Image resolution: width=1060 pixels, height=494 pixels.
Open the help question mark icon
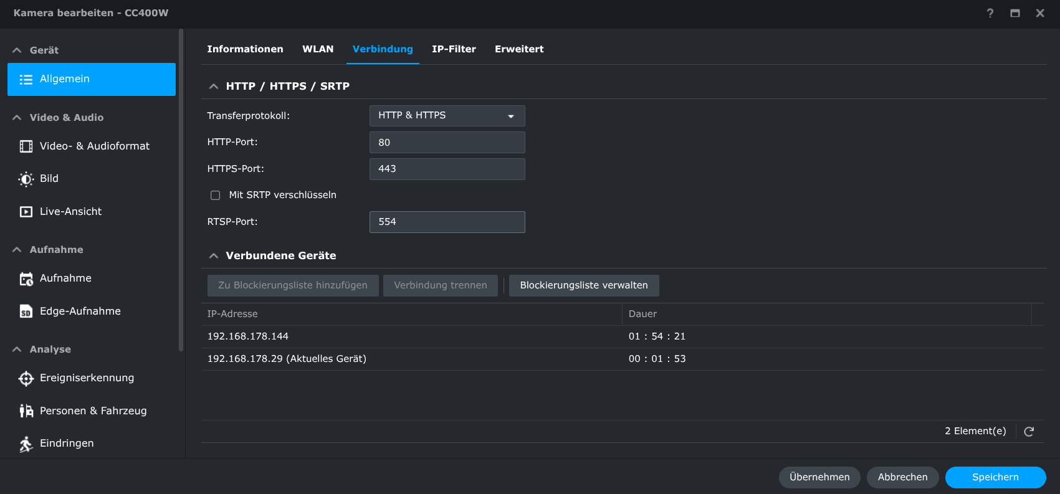click(990, 13)
